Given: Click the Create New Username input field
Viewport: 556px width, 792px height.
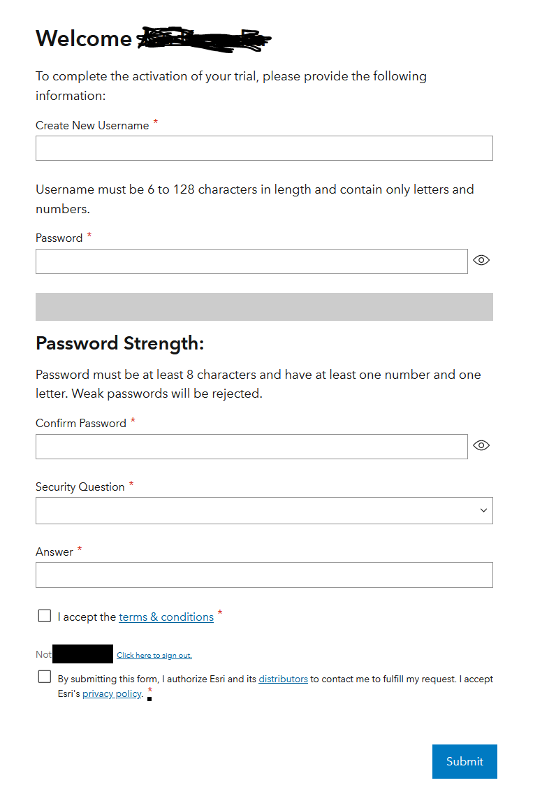Looking at the screenshot, I should pyautogui.click(x=264, y=148).
